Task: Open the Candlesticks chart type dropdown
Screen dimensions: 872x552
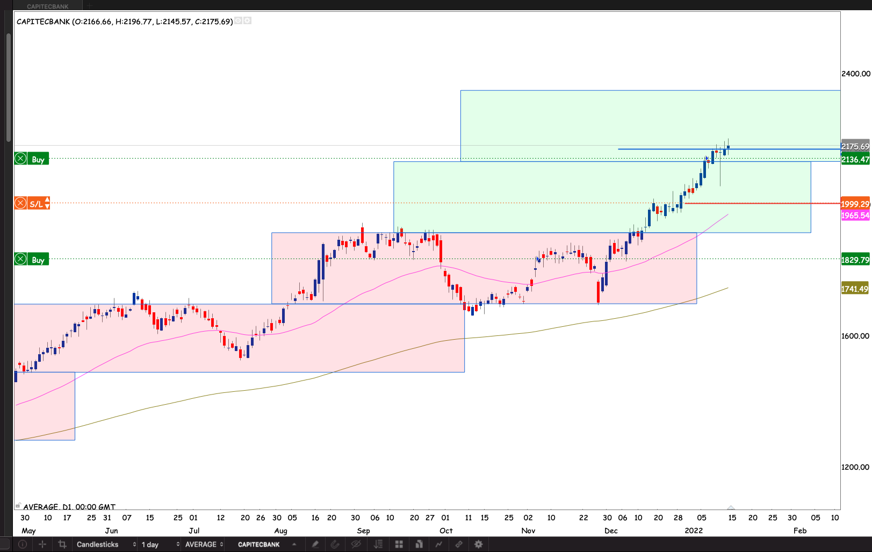Action: [x=106, y=544]
